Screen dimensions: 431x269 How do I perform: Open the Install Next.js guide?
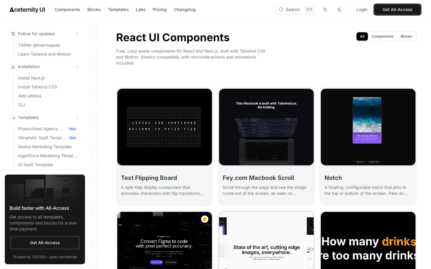31,78
